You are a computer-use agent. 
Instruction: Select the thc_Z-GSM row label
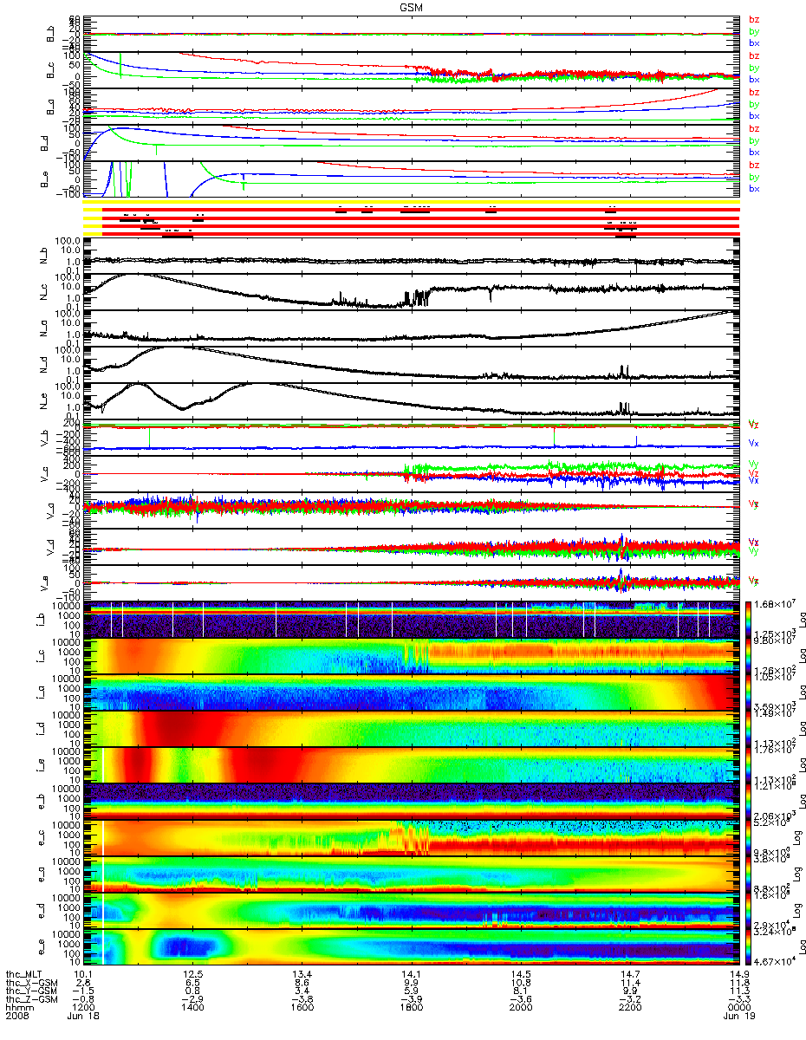[31, 1000]
